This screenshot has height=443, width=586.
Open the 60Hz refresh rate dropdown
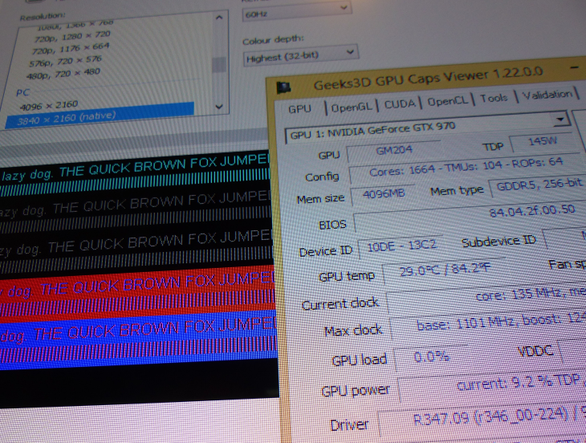coord(297,12)
